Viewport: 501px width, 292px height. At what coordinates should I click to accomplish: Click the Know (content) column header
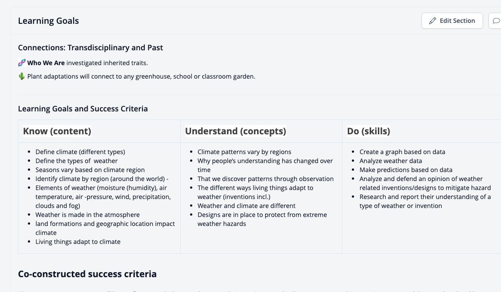pos(57,131)
